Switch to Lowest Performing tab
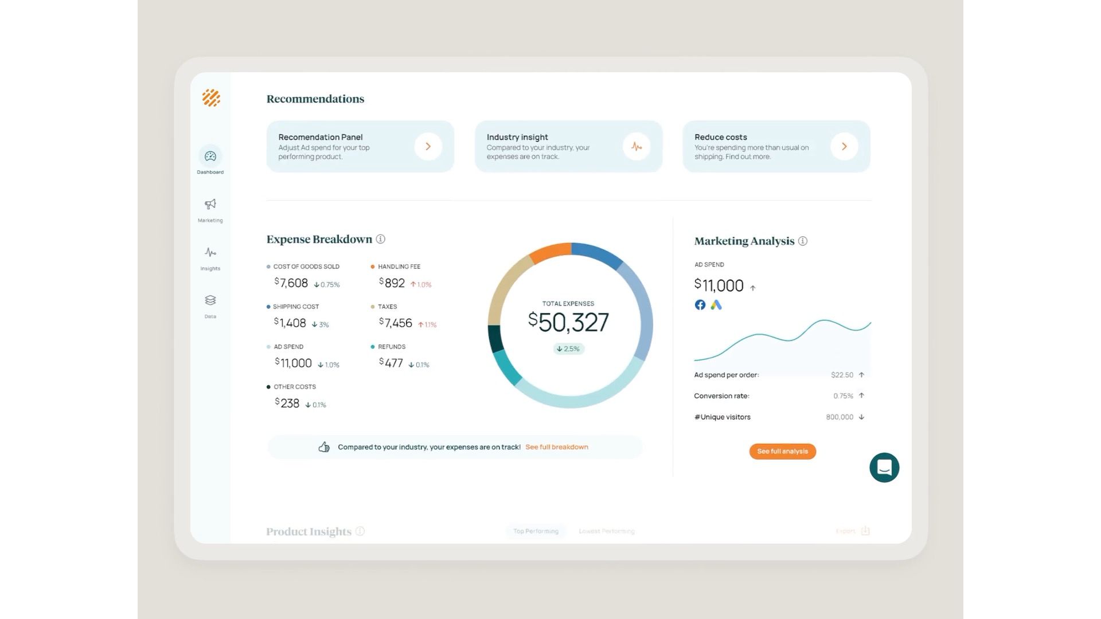 coord(607,531)
